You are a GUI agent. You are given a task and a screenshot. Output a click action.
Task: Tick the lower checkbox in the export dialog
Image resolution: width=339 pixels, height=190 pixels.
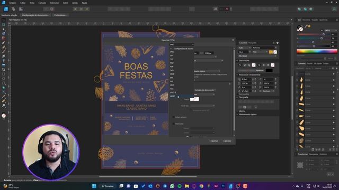pos(174,123)
